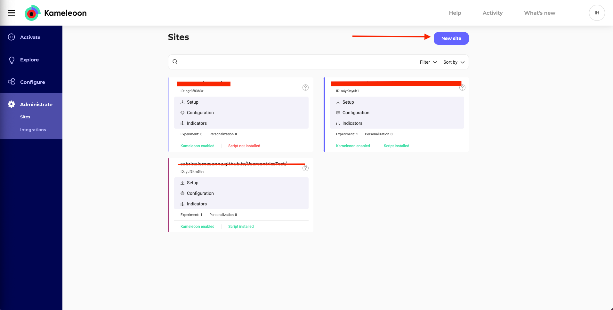613x310 pixels.
Task: Select Sites under Administrate
Action: coord(25,117)
